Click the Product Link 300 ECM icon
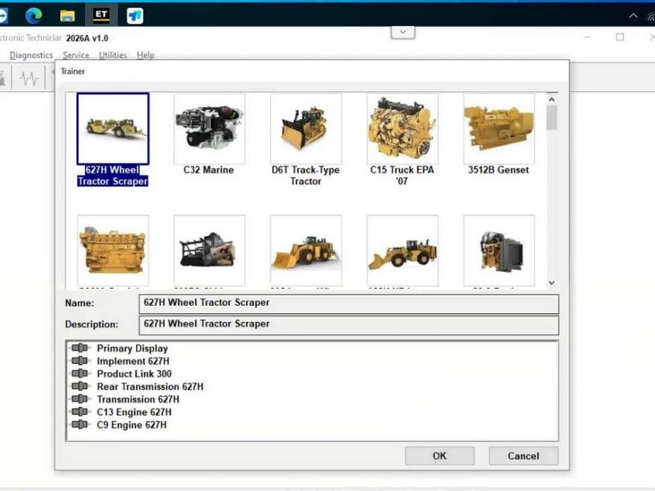The width and height of the screenshot is (655, 491). coord(80,373)
